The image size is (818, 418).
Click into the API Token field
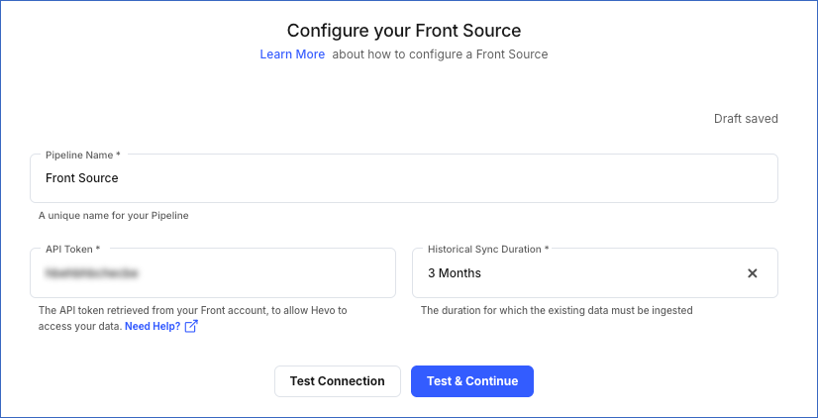[213, 273]
